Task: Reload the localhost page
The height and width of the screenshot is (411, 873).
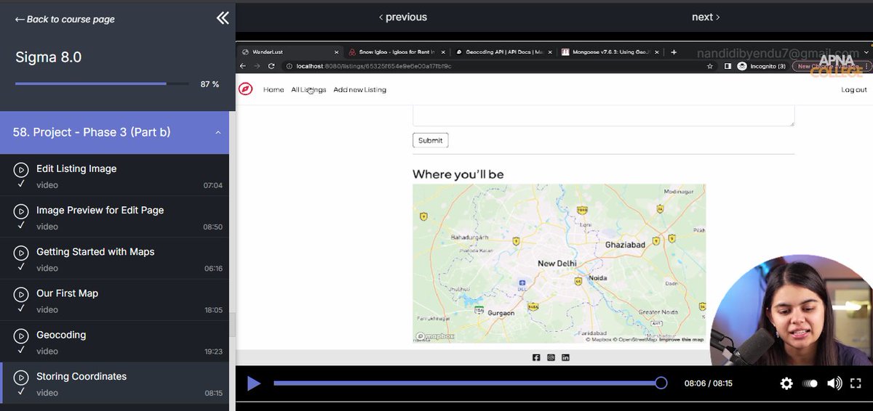Action: tap(271, 66)
